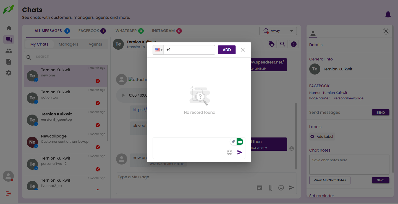The height and width of the screenshot is (204, 398).
Task: Expand the country flag code dropdown
Action: pyautogui.click(x=158, y=50)
